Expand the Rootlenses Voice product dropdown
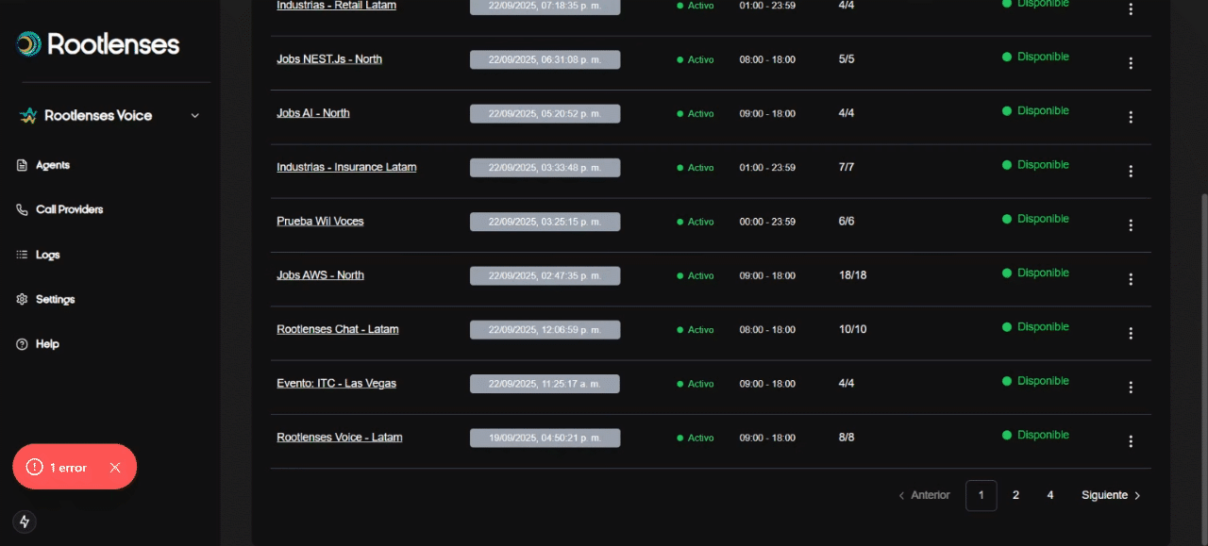This screenshot has height=546, width=1208. (x=194, y=116)
